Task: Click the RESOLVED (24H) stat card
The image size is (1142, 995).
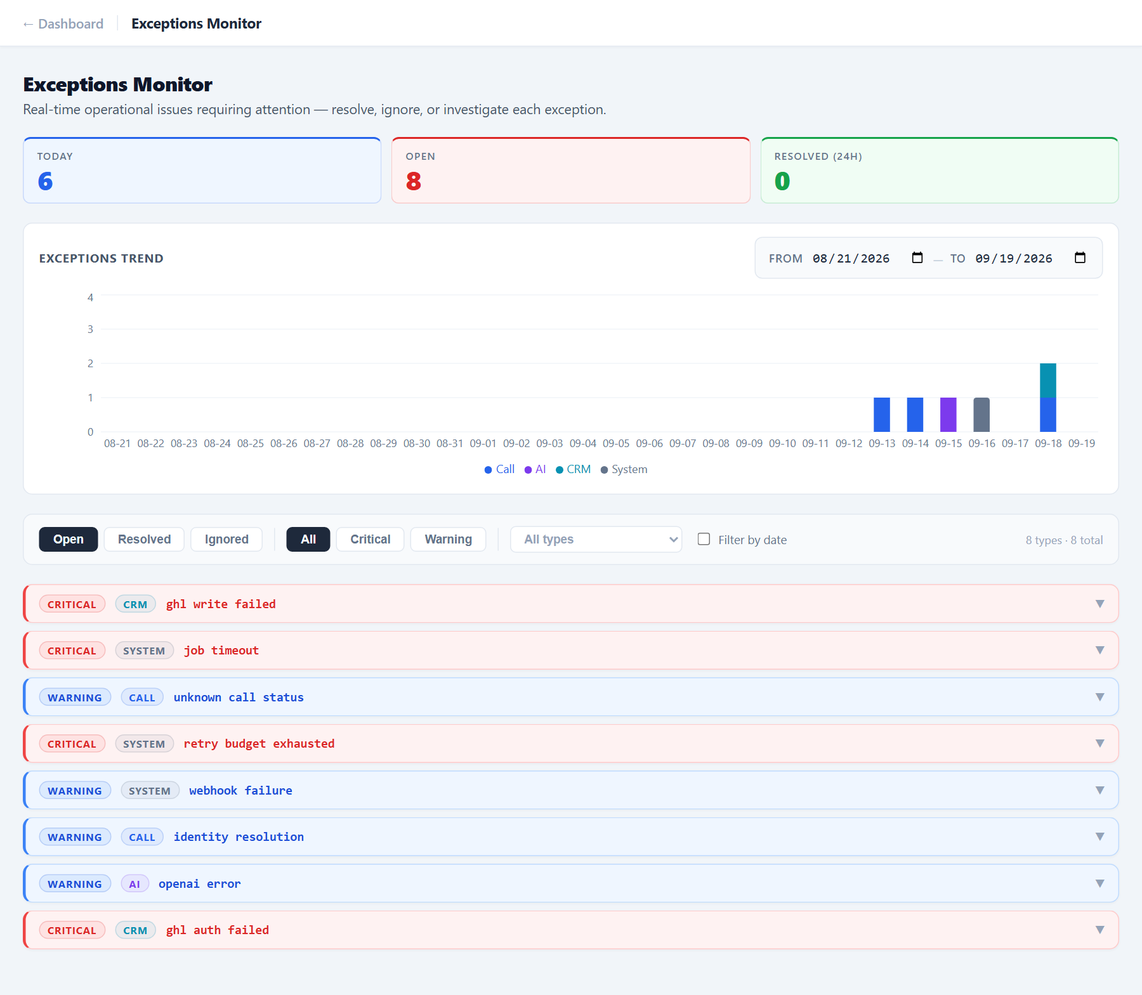Action: pos(940,171)
